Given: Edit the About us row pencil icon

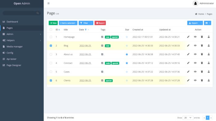Looking at the screenshot, I should coord(188,54).
